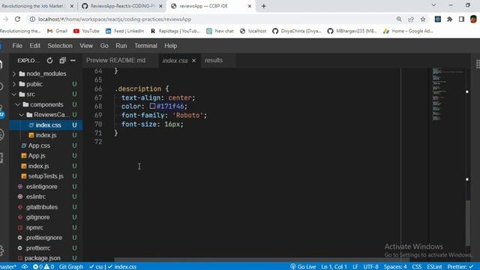Screen dimensions: 480x270
Task: Open the Help menu
Action: [171, 46]
